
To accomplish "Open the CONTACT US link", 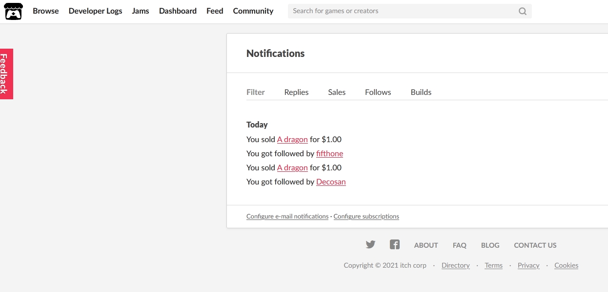I will (535, 245).
